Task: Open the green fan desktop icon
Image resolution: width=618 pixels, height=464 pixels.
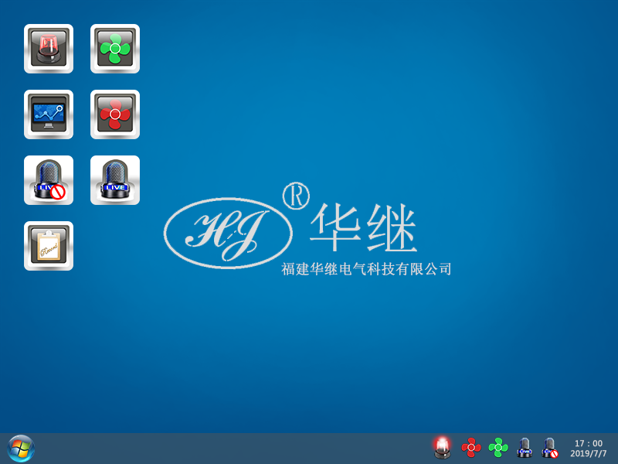Action: click(115, 49)
